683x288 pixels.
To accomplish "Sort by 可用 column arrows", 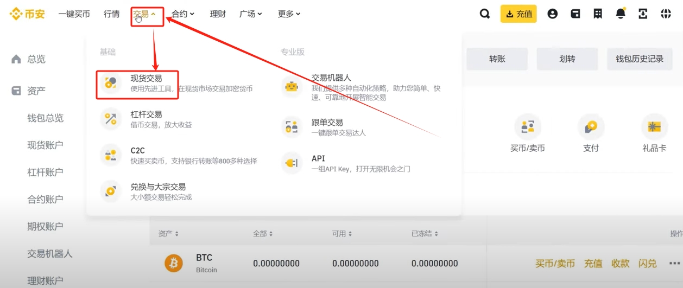I will (350, 234).
